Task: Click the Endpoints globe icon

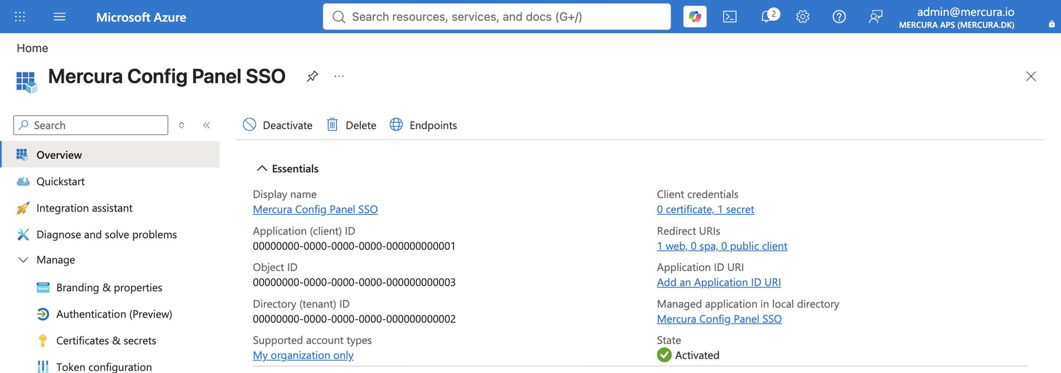Action: click(396, 124)
